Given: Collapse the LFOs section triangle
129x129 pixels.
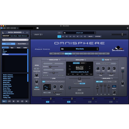Looking at the screenshot, I should (x=51, y=78).
